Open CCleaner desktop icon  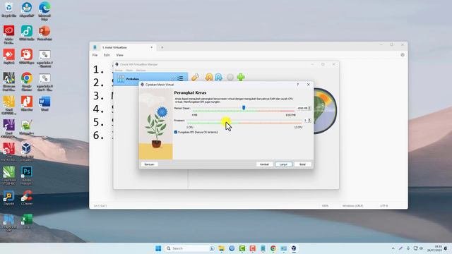point(27,198)
